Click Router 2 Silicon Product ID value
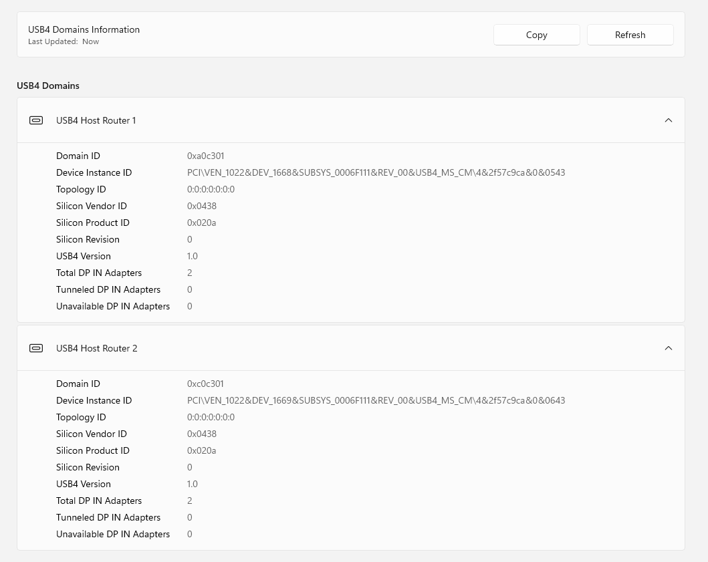The height and width of the screenshot is (562, 708). click(202, 450)
